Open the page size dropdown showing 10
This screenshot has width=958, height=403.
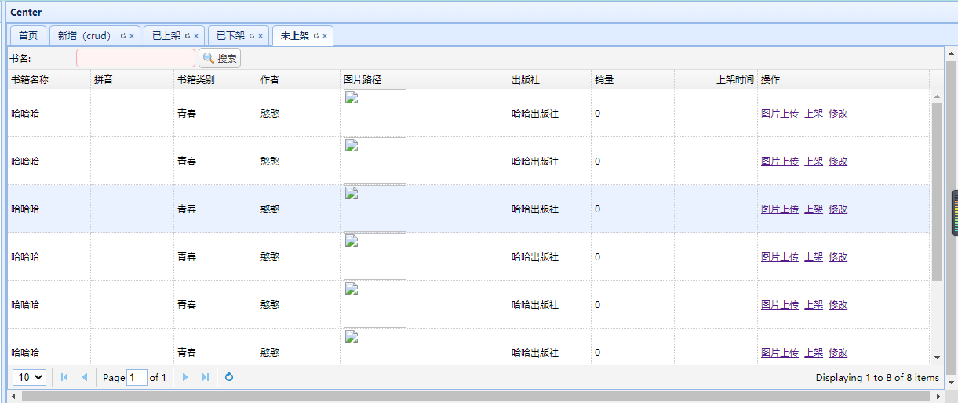[30, 377]
